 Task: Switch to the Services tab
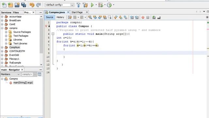click(x=6, y=12)
